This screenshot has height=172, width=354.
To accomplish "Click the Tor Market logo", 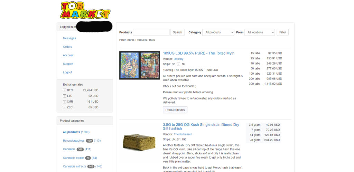I will 85,10.
